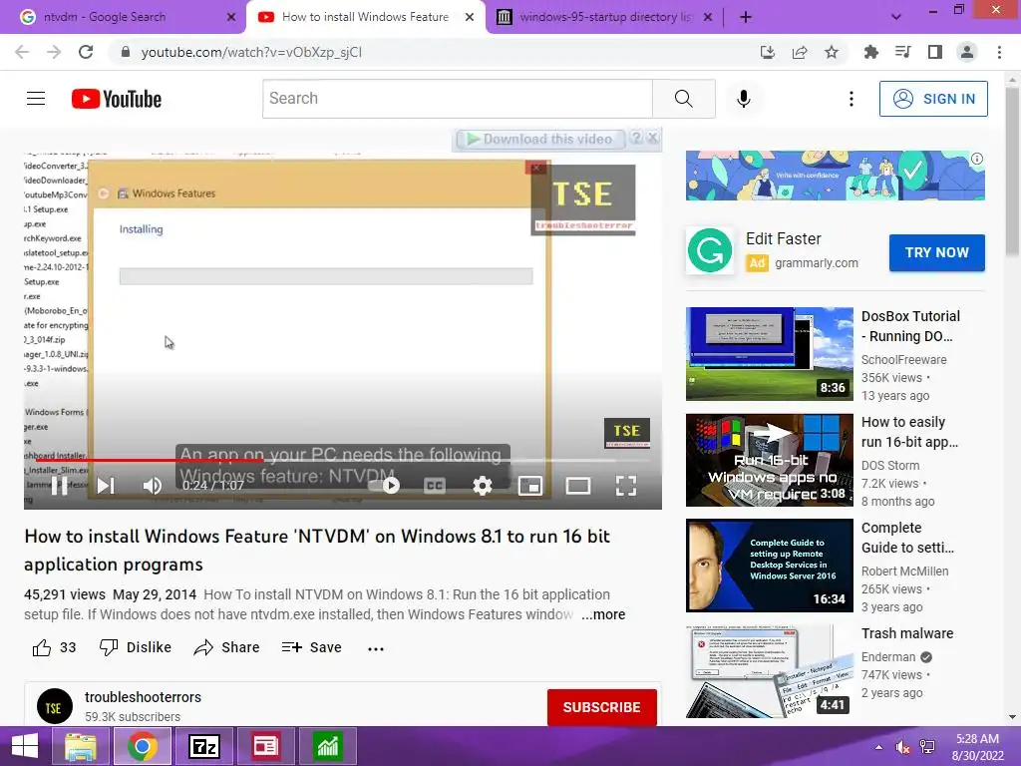
Task: Skip to the next video
Action: coord(106,486)
